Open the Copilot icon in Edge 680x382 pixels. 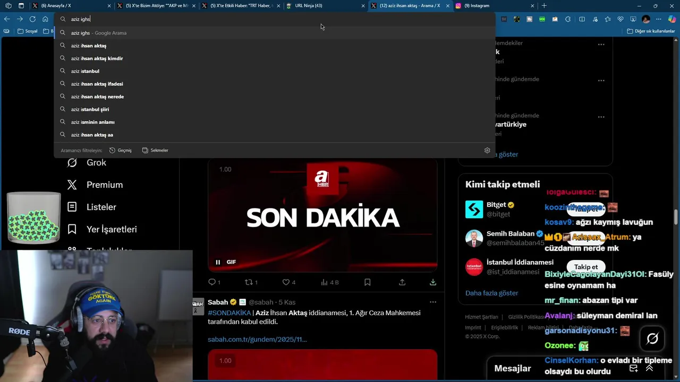(671, 19)
